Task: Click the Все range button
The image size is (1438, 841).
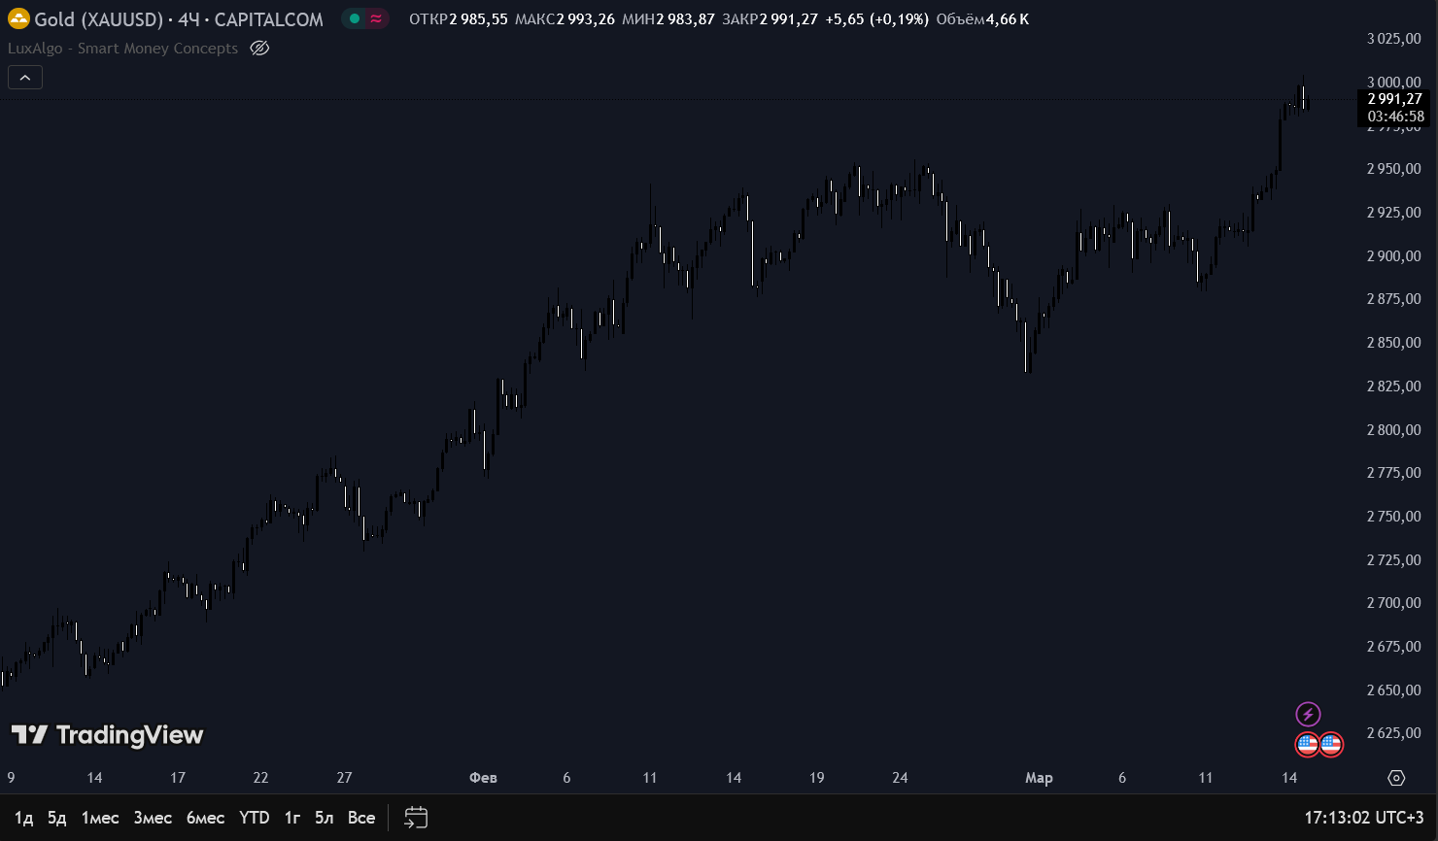Action: coord(361,818)
